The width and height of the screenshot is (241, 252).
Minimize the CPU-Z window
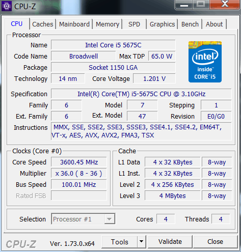pos(184,5)
